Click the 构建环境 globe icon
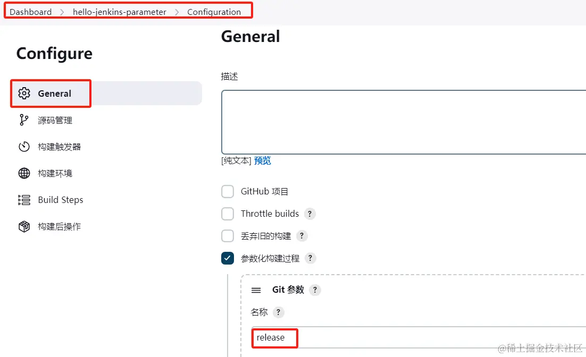586x357 pixels. [x=24, y=173]
